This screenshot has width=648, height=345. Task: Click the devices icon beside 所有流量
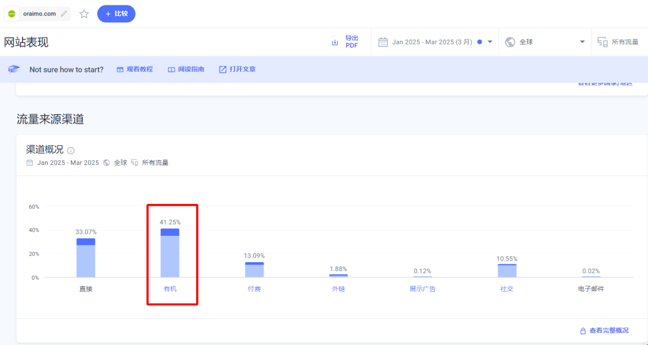(602, 42)
